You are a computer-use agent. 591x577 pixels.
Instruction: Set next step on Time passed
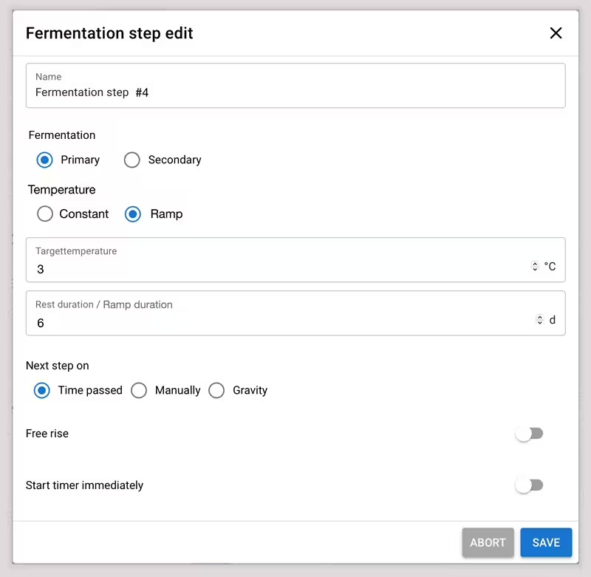(x=43, y=391)
